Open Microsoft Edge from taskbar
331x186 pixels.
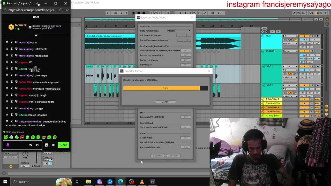point(121,182)
